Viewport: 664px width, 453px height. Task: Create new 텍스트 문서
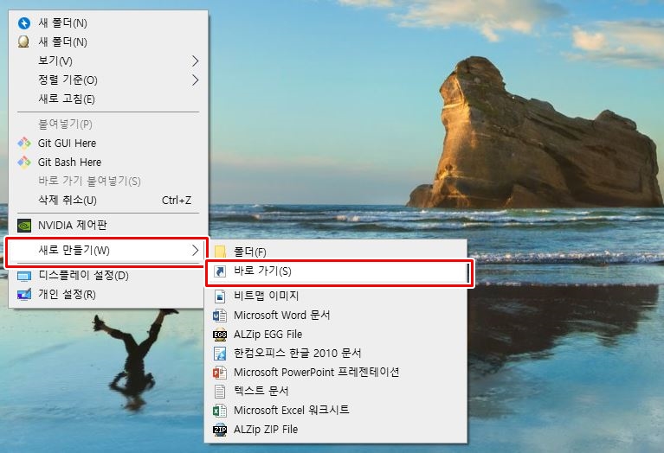pos(336,392)
